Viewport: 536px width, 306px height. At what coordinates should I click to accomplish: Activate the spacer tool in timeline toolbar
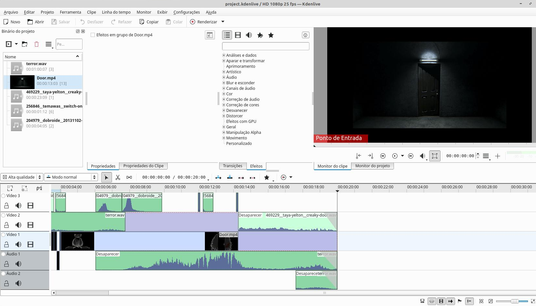point(129,177)
